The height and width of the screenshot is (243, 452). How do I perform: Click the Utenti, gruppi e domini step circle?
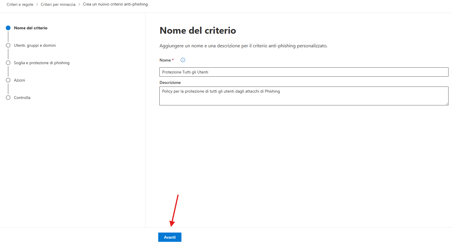[8, 45]
